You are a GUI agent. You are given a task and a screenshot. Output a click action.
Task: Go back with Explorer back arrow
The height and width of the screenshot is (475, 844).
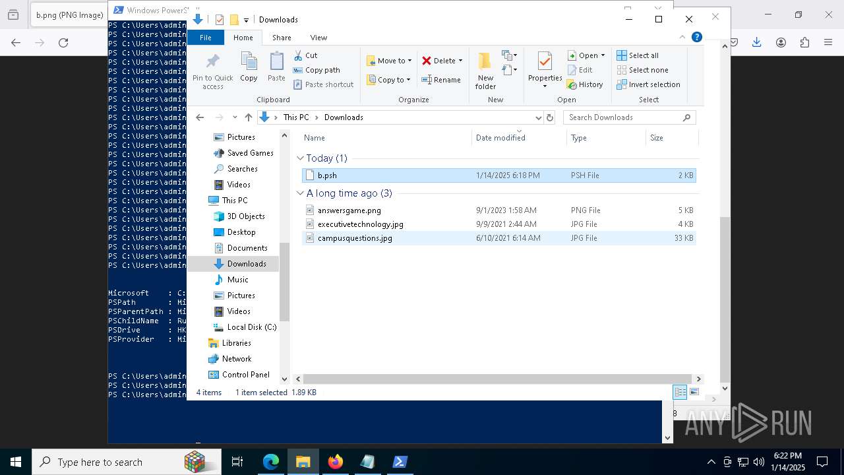tap(200, 117)
